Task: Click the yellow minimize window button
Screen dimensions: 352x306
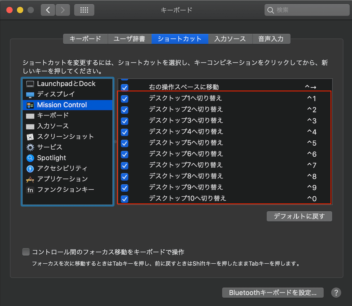Action: (20, 10)
